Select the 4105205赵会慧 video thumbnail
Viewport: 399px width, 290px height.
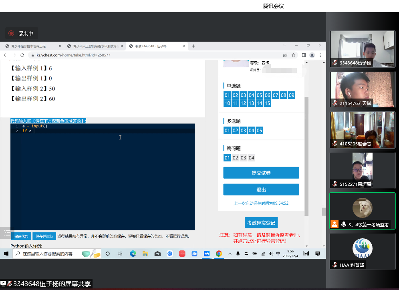click(363, 130)
